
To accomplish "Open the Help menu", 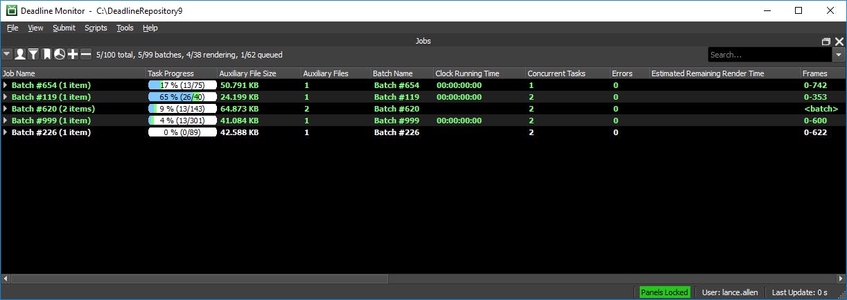I will point(150,28).
